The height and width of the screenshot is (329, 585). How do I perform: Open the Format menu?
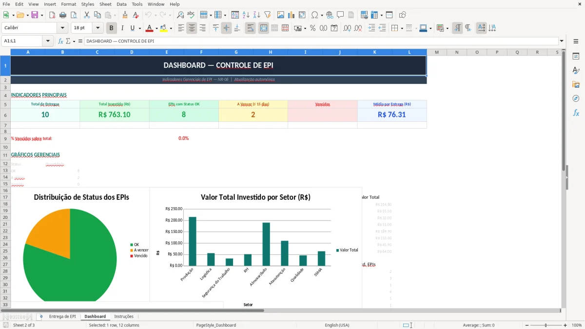[x=69, y=4]
